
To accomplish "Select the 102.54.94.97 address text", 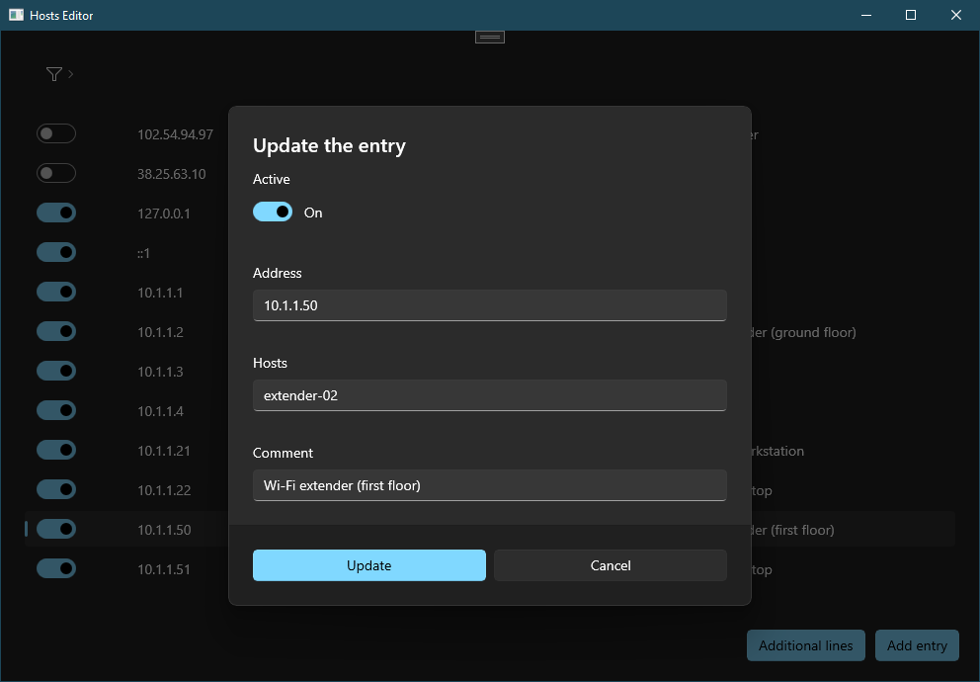I will pyautogui.click(x=176, y=134).
